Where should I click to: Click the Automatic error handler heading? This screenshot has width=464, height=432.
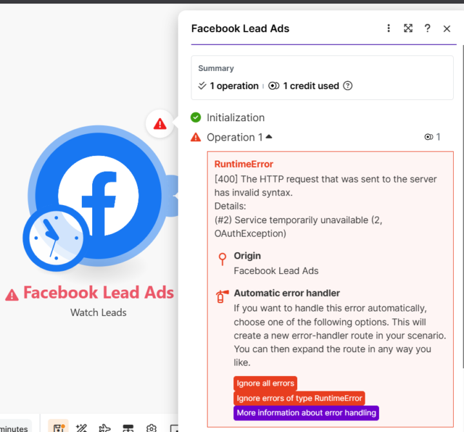(287, 293)
